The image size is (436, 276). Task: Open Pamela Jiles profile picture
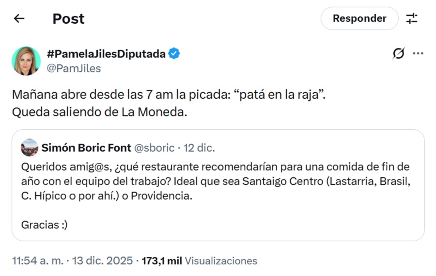pos(26,61)
